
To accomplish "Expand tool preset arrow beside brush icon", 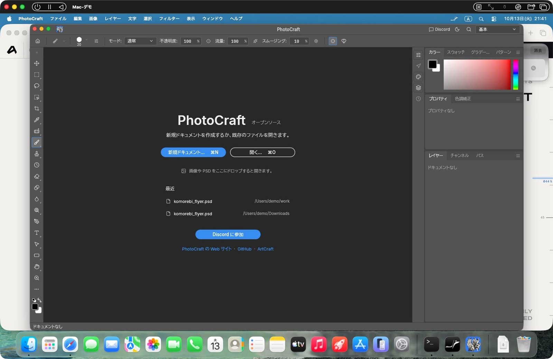I will click(x=64, y=41).
